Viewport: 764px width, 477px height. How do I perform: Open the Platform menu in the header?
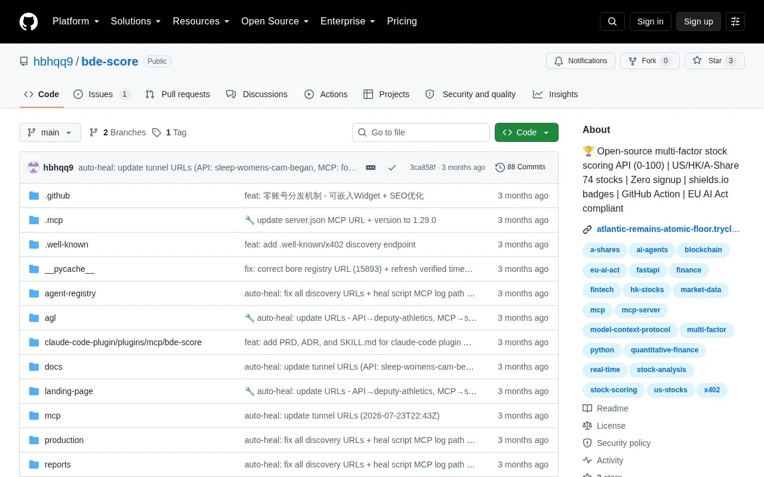point(76,21)
